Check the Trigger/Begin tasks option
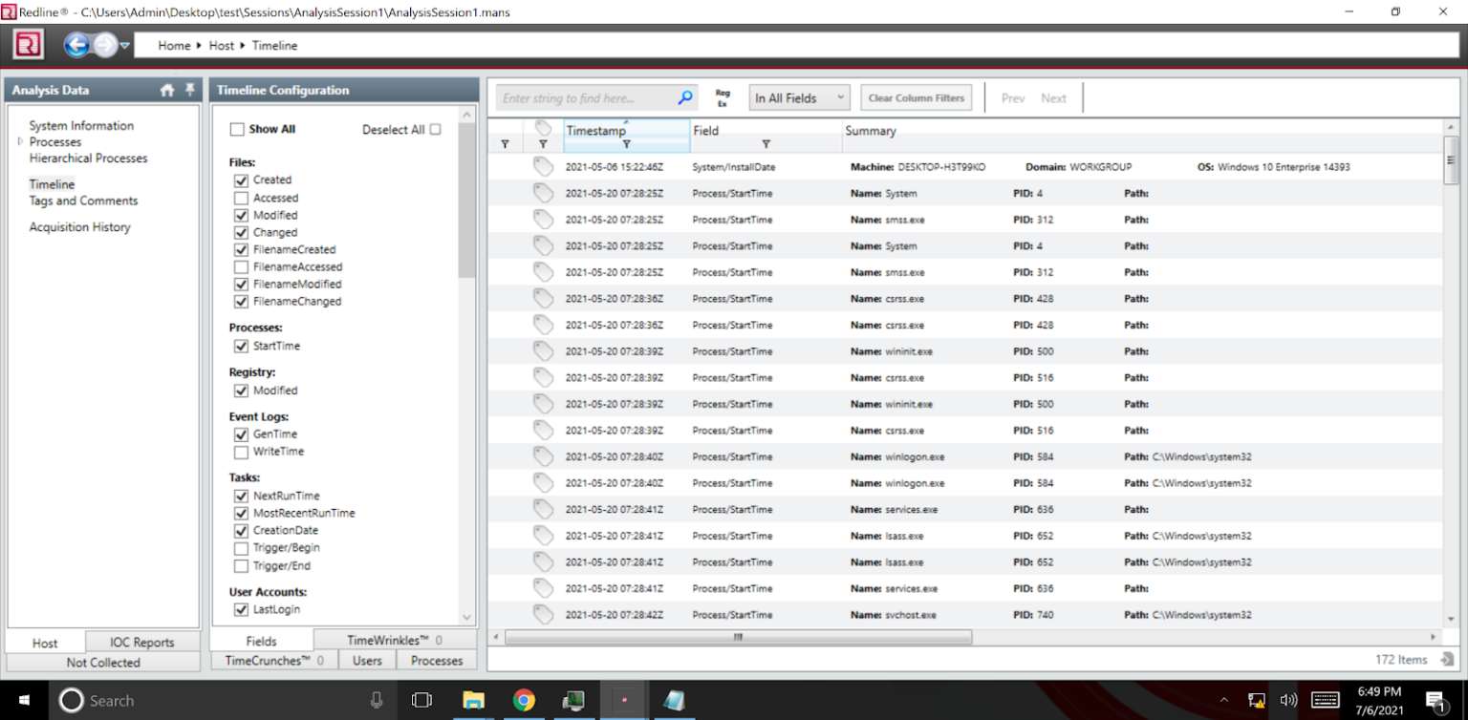 click(241, 547)
